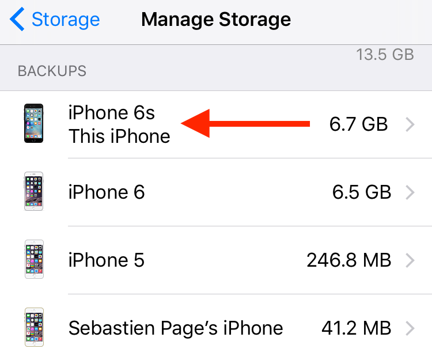
Task: Tap the blue back chevron icon
Action: (17, 19)
